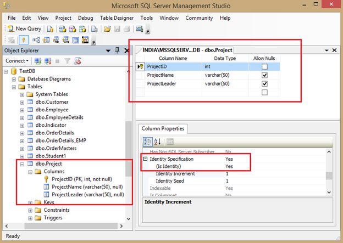This screenshot has height=243, width=343.
Task: Click the Identity Seed value field
Action: point(274,181)
